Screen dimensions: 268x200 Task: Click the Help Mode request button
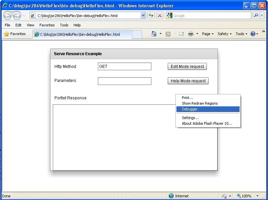click(188, 81)
